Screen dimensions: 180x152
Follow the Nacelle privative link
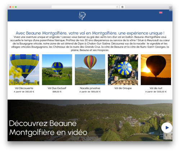pos(90,88)
